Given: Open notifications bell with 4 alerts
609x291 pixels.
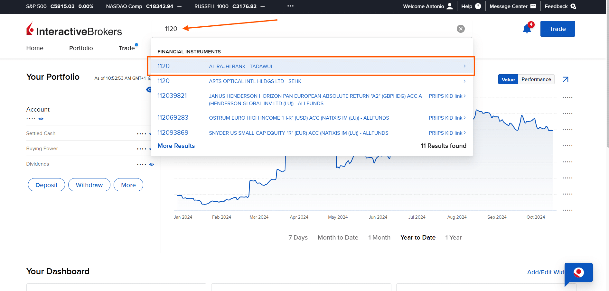Looking at the screenshot, I should pos(527,29).
